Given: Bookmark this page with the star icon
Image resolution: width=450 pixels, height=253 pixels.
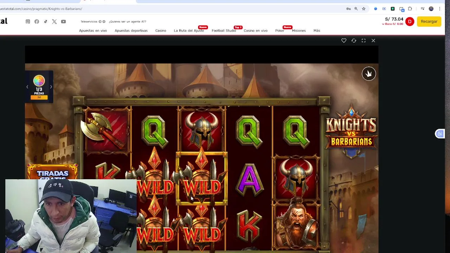Looking at the screenshot, I should tap(364, 9).
